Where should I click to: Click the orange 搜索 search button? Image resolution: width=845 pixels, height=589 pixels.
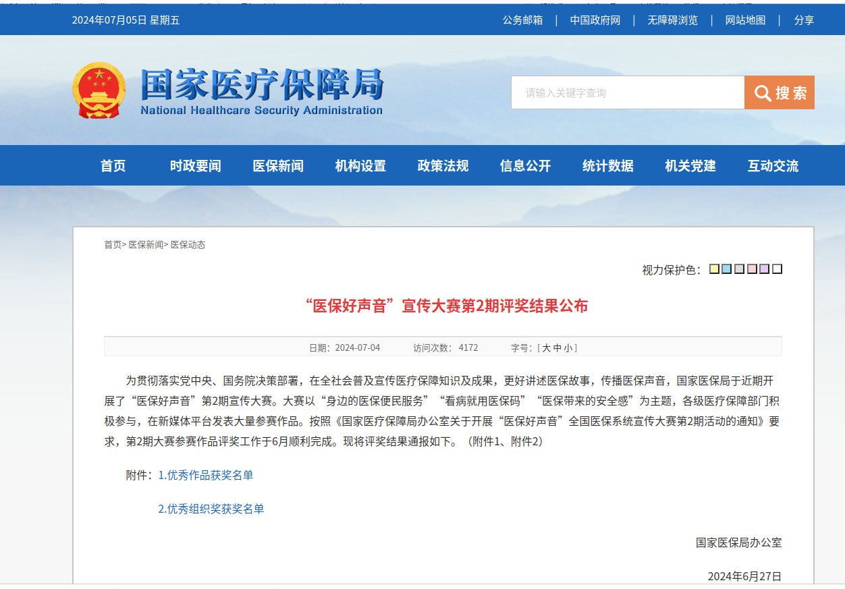[x=780, y=92]
